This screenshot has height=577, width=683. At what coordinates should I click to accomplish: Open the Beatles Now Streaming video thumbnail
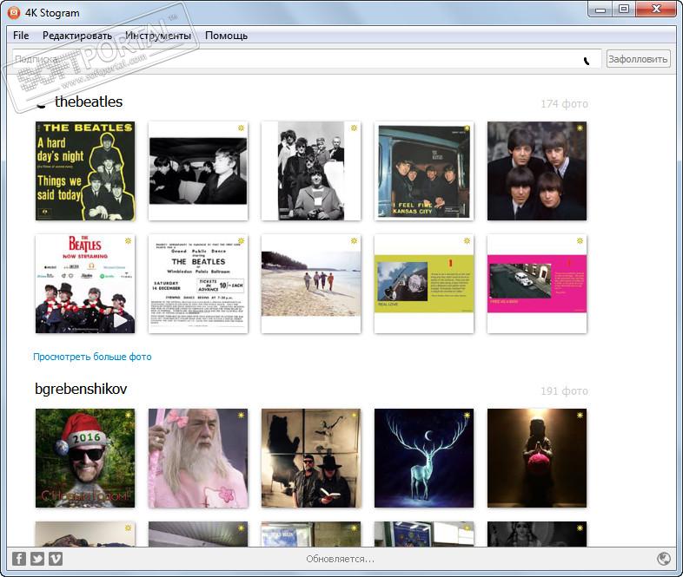[x=85, y=284]
